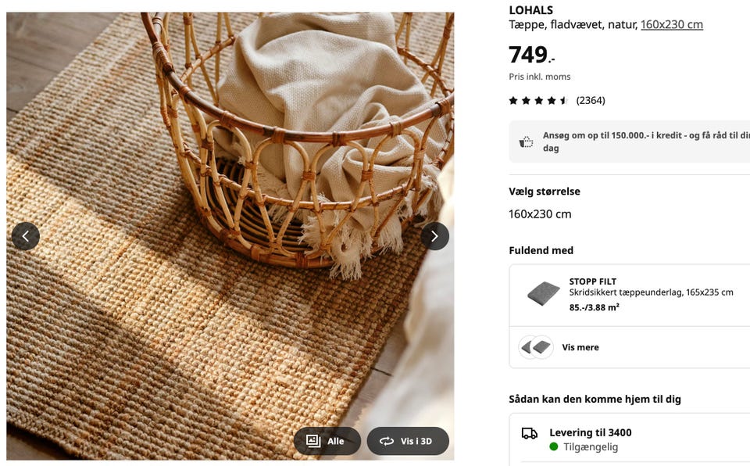Click the green Tilgængelig status dot
Viewport: 750px width, 466px height.
(554, 447)
